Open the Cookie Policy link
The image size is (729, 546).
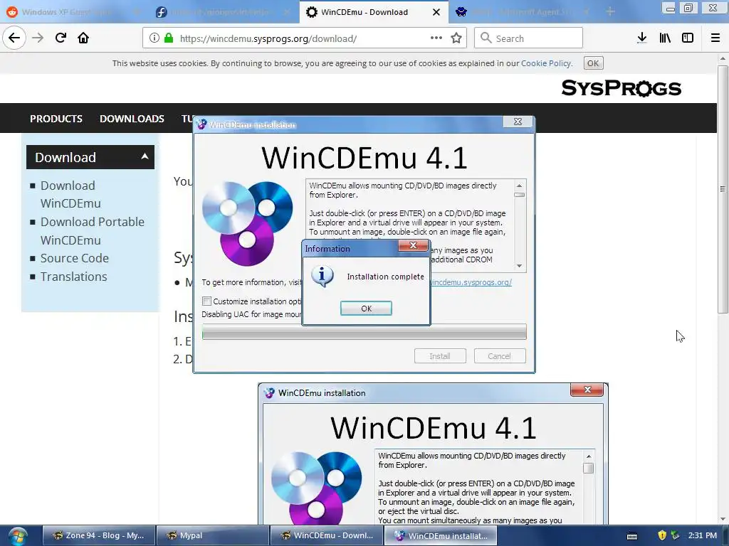coord(546,63)
